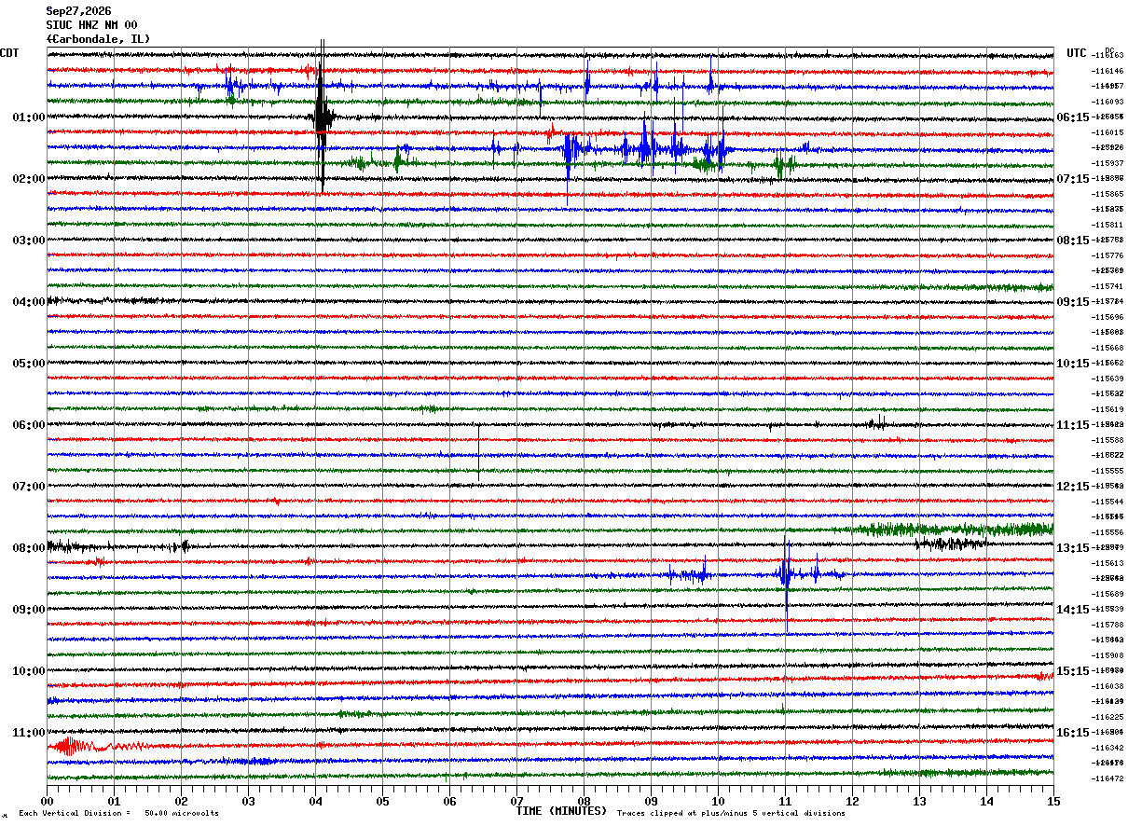Click the SIUC HNZ NM 00 title
The image size is (1128, 826).
tap(92, 25)
